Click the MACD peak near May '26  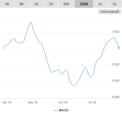click(31, 22)
